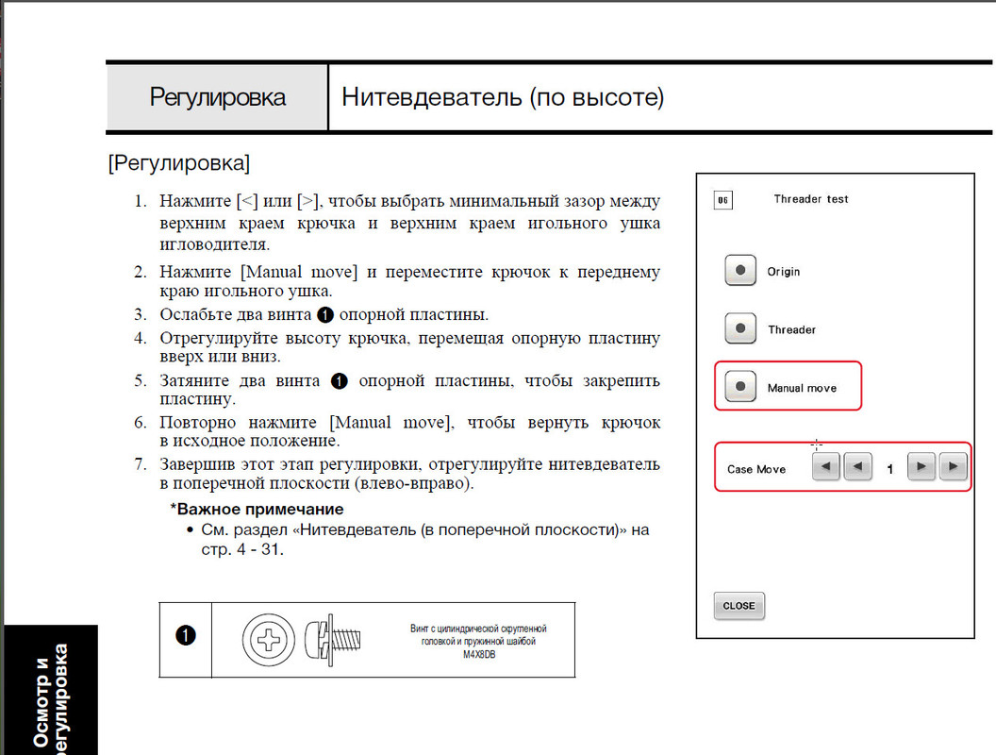Click the Case Move label
Screen dimensions: 996x755
pos(755,469)
